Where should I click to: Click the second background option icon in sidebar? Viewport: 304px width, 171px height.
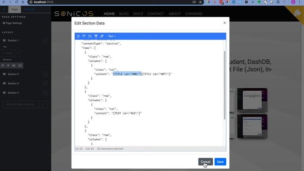(8, 66)
